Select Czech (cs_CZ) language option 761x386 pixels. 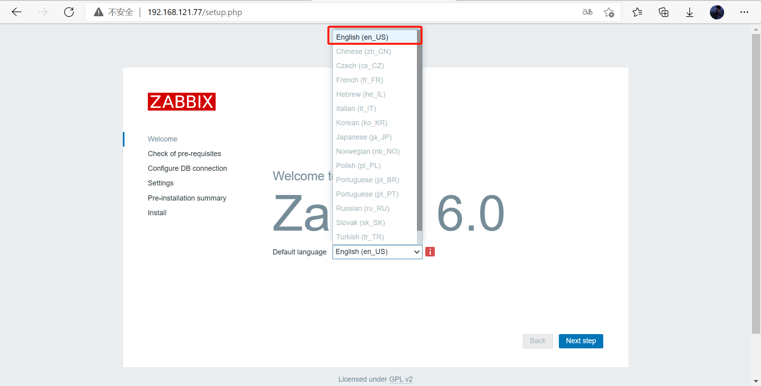point(375,66)
